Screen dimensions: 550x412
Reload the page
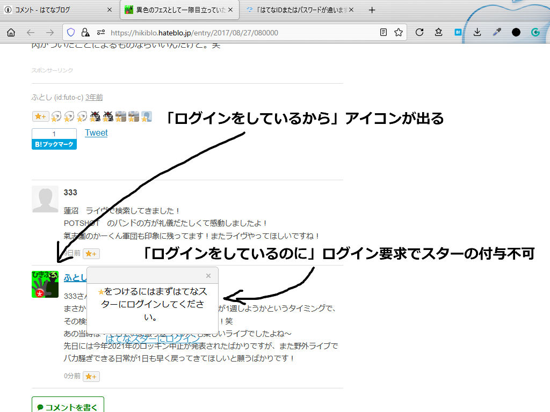pos(419,33)
